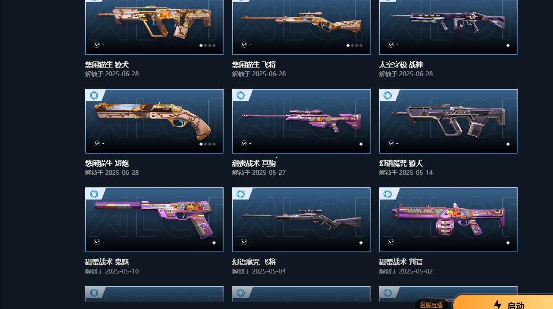Click the Valorant logo on 幻语魔咒 獠犬 card
The width and height of the screenshot is (553, 309).
[x=391, y=143]
